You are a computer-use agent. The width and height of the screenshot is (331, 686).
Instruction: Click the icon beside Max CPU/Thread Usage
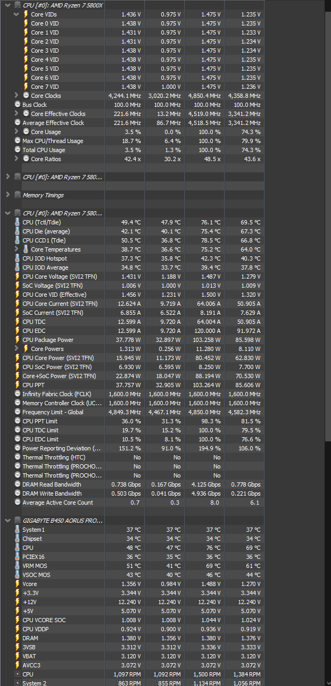pyautogui.click(x=18, y=141)
